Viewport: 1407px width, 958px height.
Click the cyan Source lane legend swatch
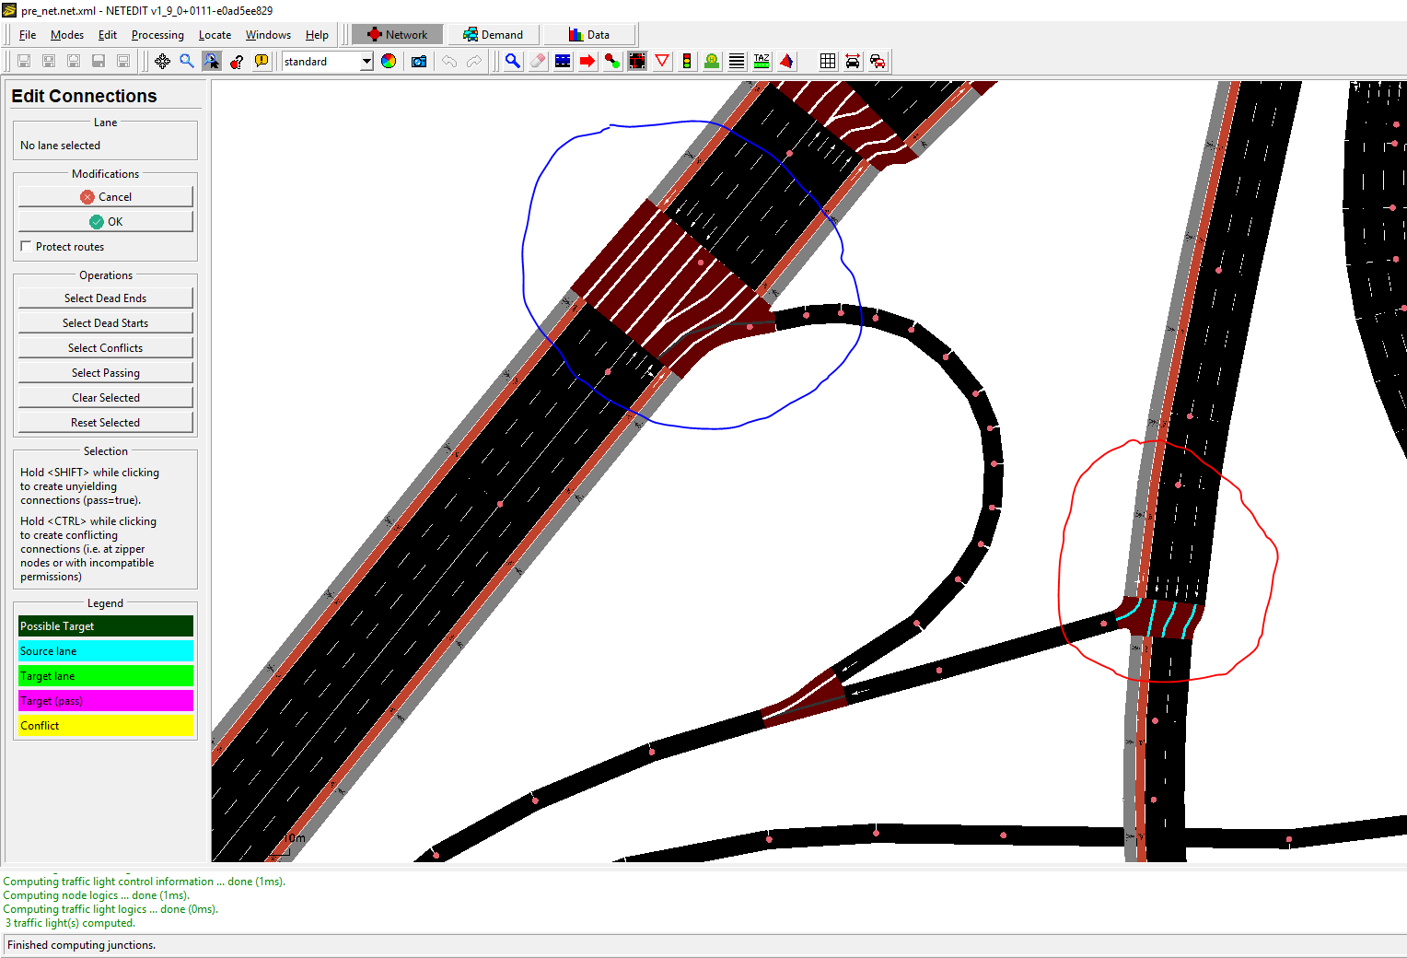tap(105, 650)
